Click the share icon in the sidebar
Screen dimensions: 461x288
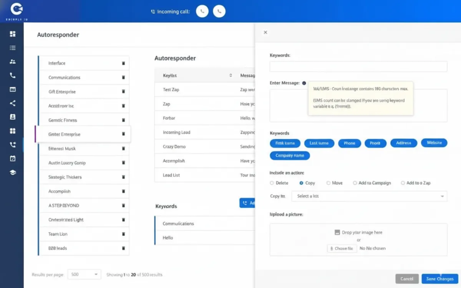(13, 103)
